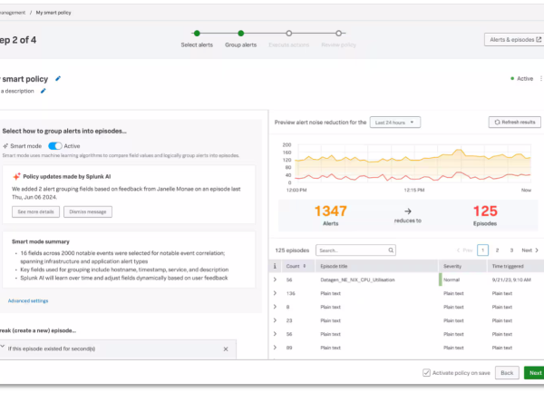The height and width of the screenshot is (393, 544).
Task: Click the My smart policy breadcrumb
Action: [53, 13]
